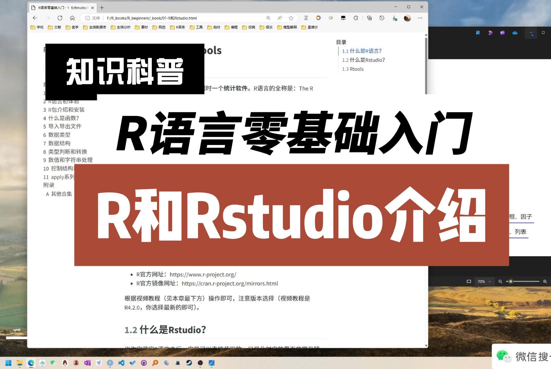Open the 模型解释 bookmarks folder
Screen dimensions: 551x369
pos(287,27)
